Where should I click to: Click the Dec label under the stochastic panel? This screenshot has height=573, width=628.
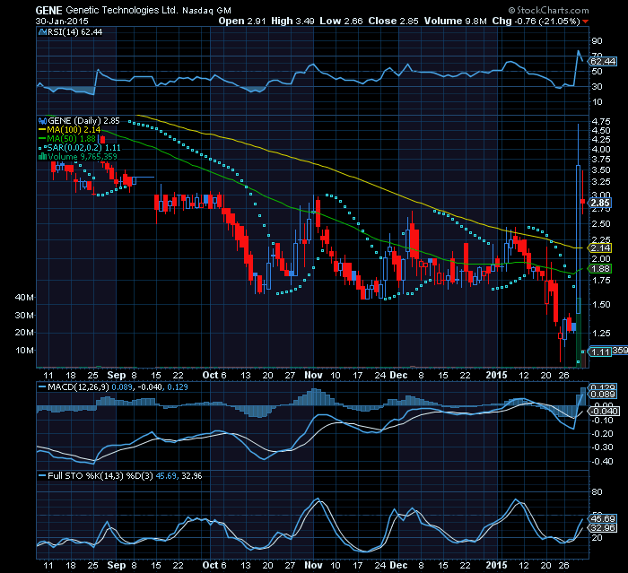pos(398,566)
